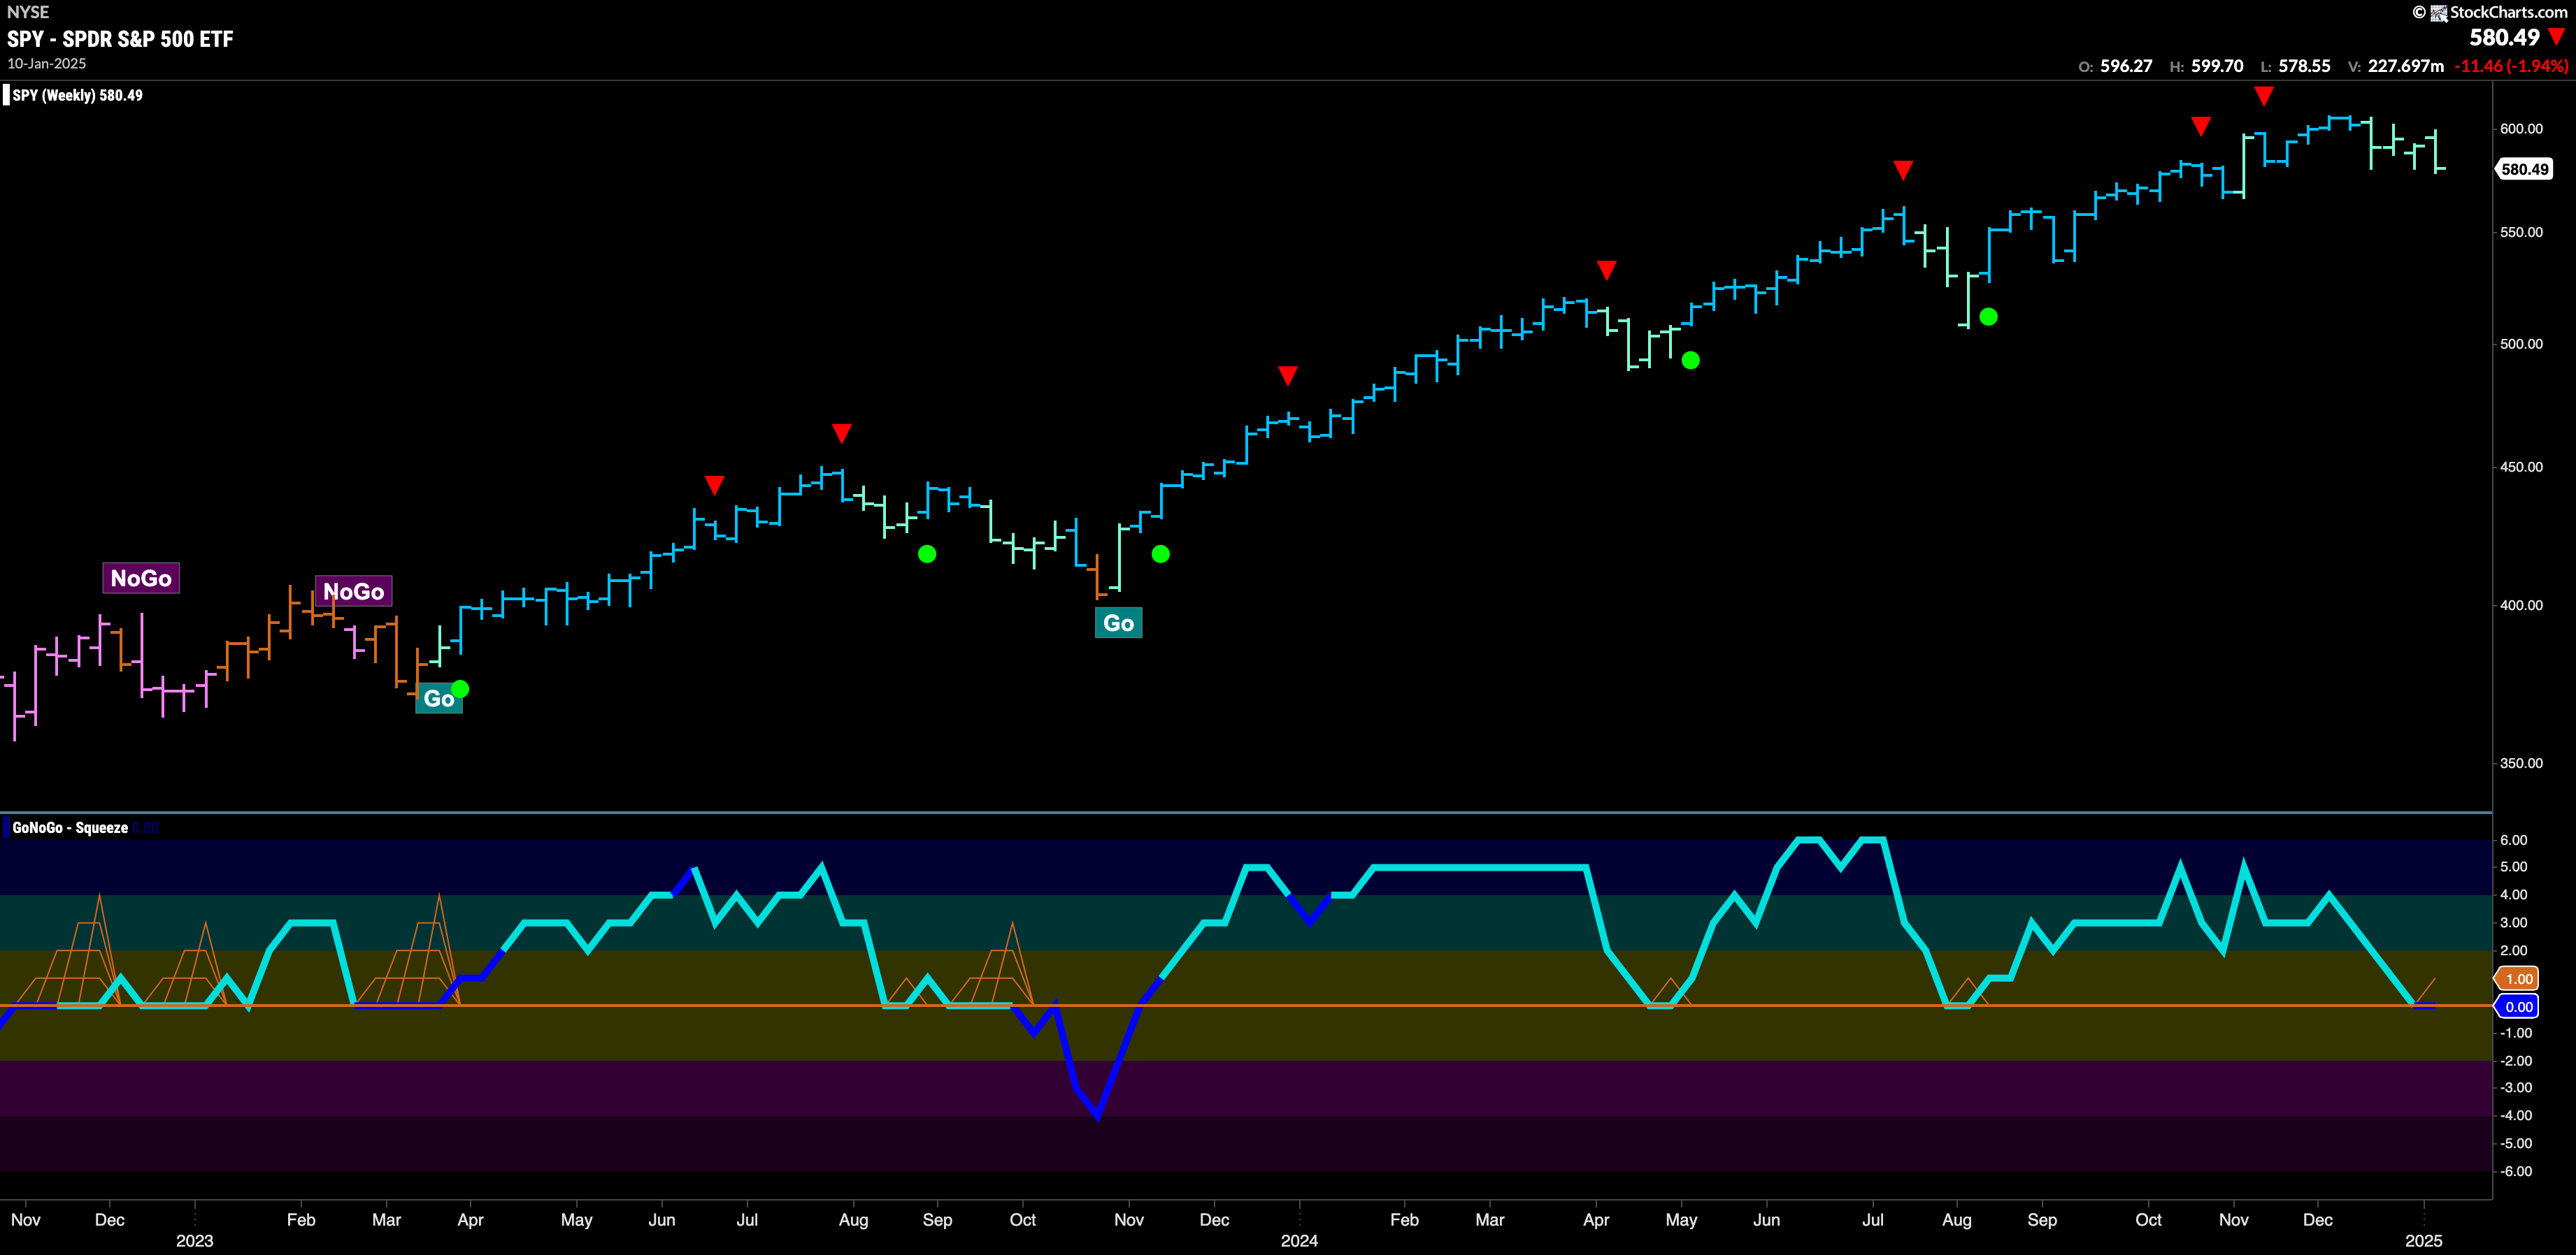The height and width of the screenshot is (1255, 2576).
Task: Click the first purple NoGo label
Action: (x=141, y=578)
